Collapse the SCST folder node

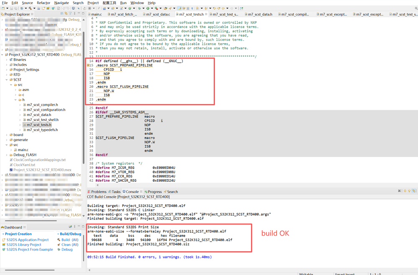7,80
